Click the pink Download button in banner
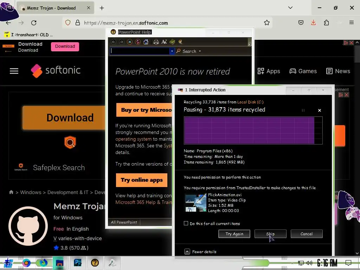Screen dimensions: 360x270 click(x=65, y=46)
